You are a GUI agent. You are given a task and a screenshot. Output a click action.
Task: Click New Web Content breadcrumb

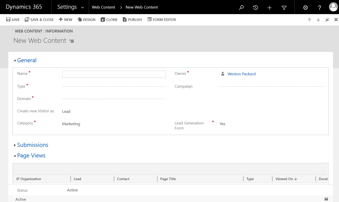[142, 7]
